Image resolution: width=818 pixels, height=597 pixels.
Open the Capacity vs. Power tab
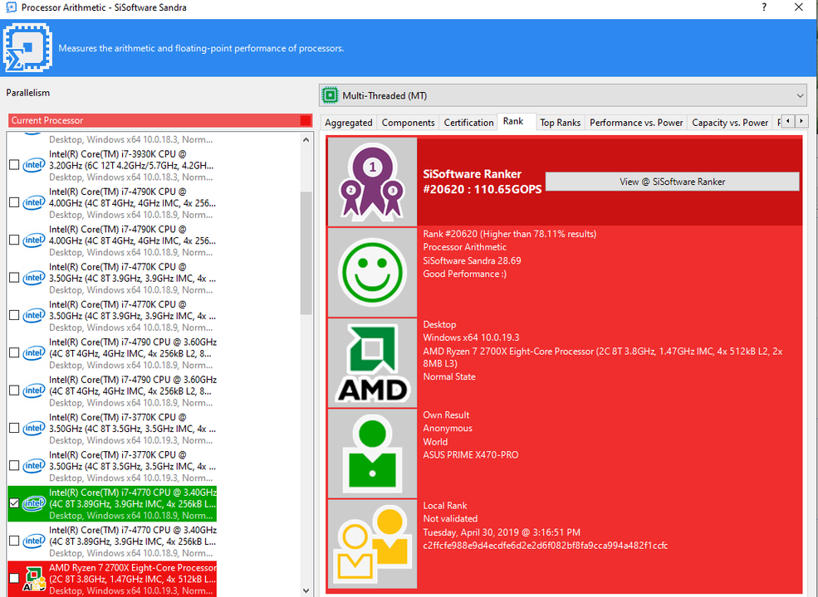pos(730,123)
